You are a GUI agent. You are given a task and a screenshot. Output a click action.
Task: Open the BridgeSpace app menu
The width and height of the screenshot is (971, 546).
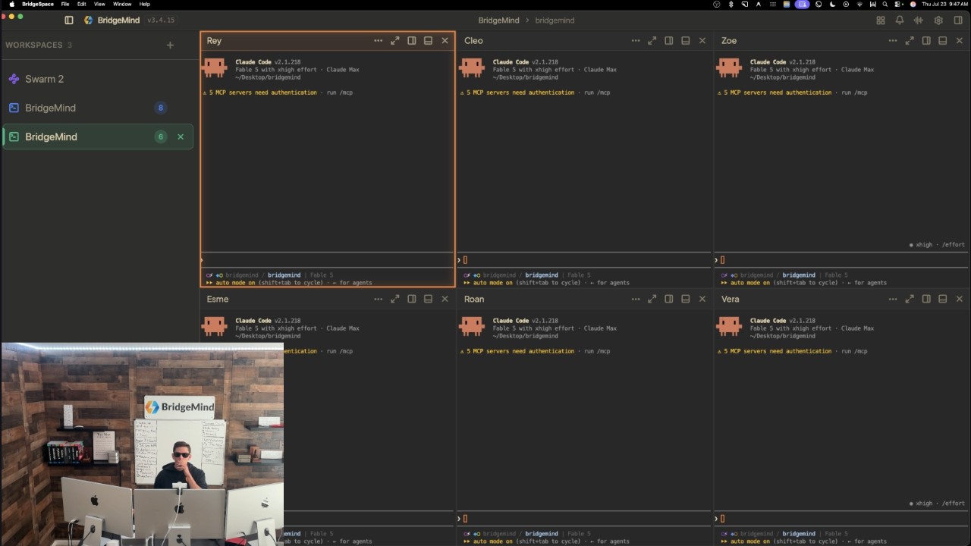tap(38, 4)
